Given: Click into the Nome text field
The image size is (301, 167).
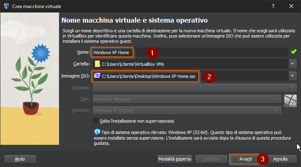Looking at the screenshot, I should [x=190, y=52].
